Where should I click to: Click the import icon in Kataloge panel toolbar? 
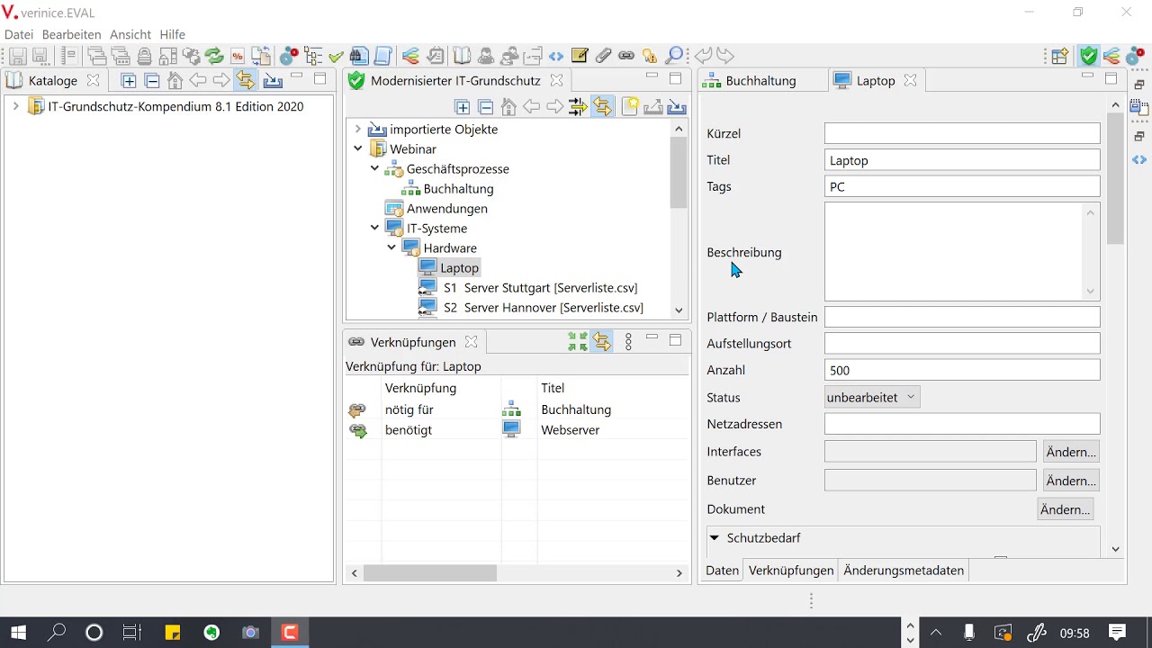point(273,81)
